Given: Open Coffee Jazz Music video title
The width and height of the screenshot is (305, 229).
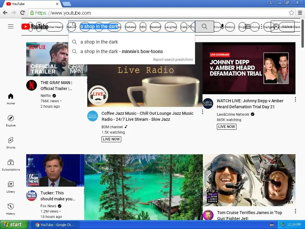Looking at the screenshot, I should [147, 116].
